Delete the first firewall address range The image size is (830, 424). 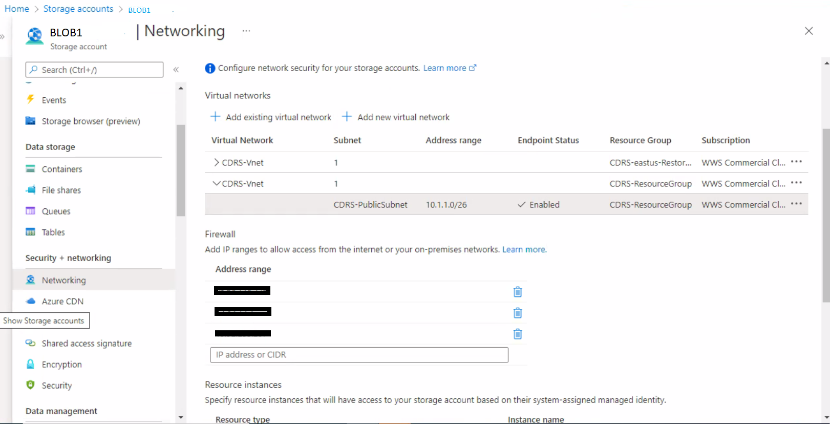click(518, 292)
